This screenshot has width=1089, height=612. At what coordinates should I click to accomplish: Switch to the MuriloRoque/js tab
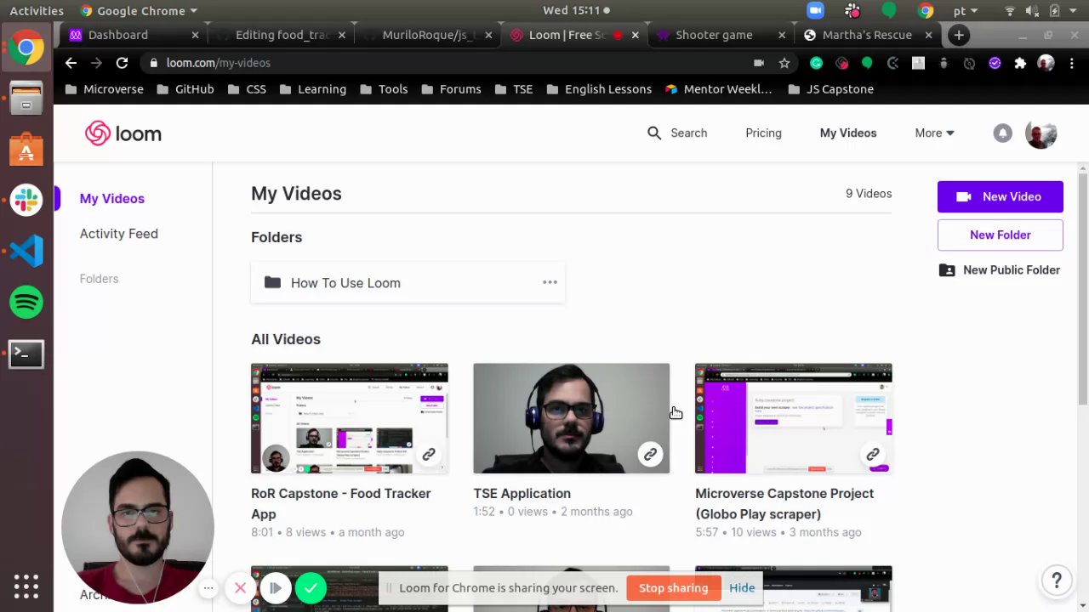pyautogui.click(x=428, y=35)
